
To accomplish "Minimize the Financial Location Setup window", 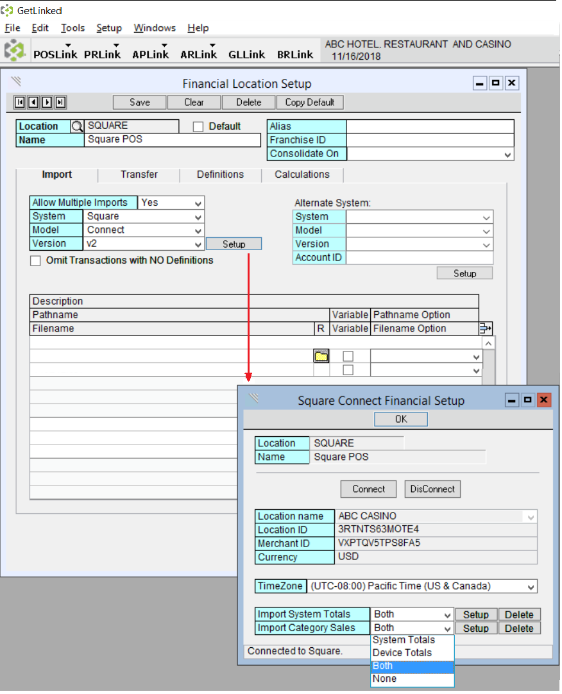I will [480, 83].
